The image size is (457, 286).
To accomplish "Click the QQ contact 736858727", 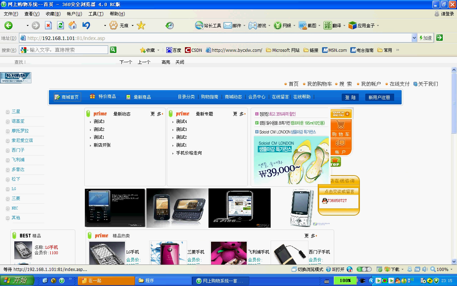I will (335, 201).
